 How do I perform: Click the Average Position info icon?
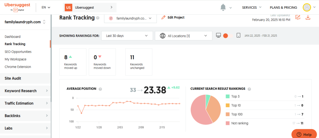(x=100, y=89)
